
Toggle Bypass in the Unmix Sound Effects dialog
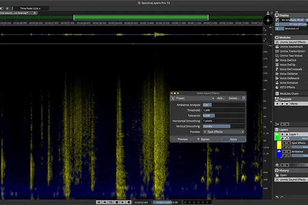[203, 139]
